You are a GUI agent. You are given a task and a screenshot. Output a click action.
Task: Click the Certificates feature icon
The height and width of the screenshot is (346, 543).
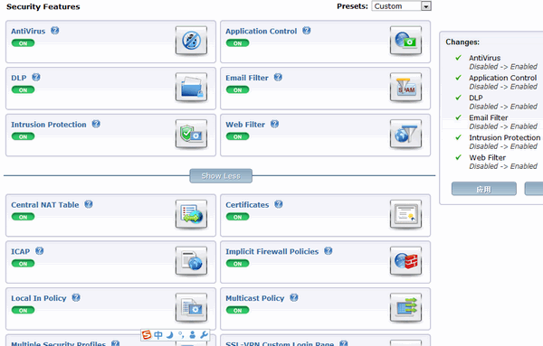(x=405, y=214)
